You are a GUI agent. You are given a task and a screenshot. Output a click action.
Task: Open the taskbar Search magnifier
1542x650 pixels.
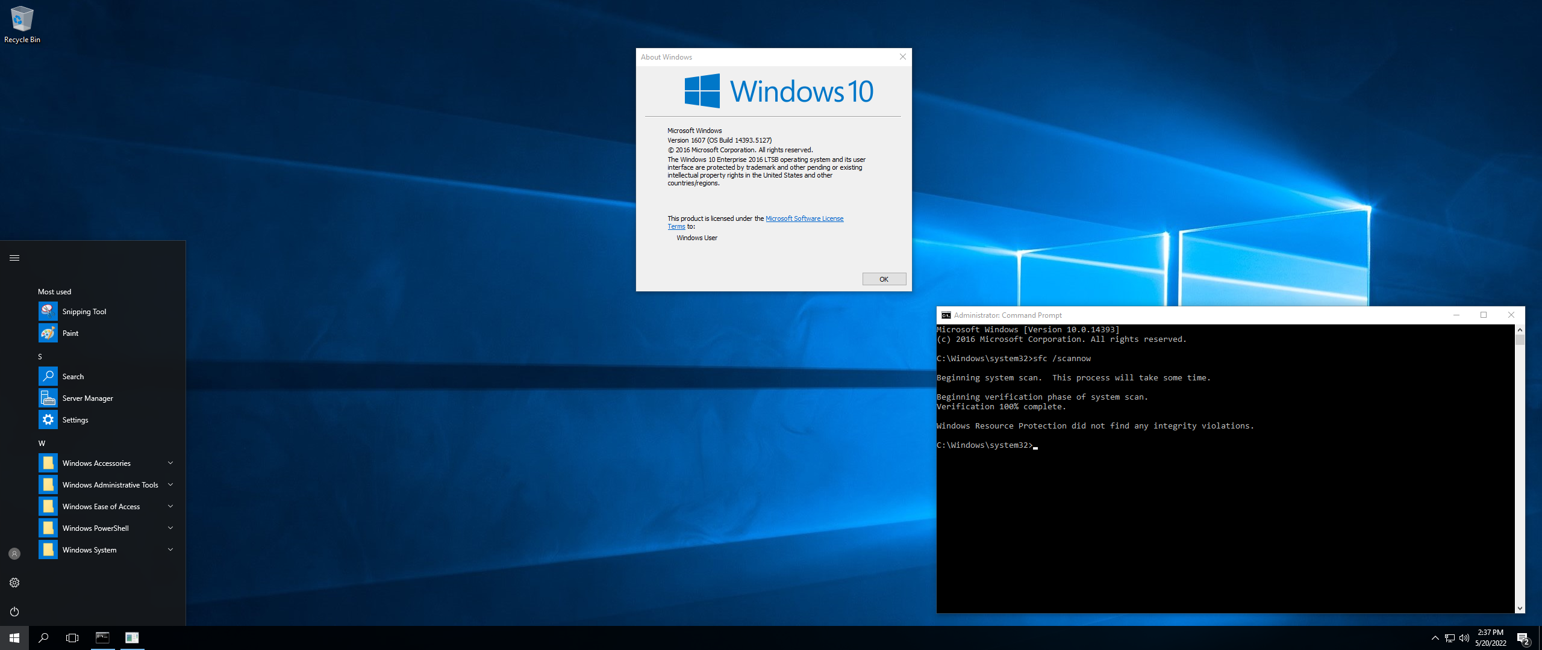pyautogui.click(x=43, y=638)
